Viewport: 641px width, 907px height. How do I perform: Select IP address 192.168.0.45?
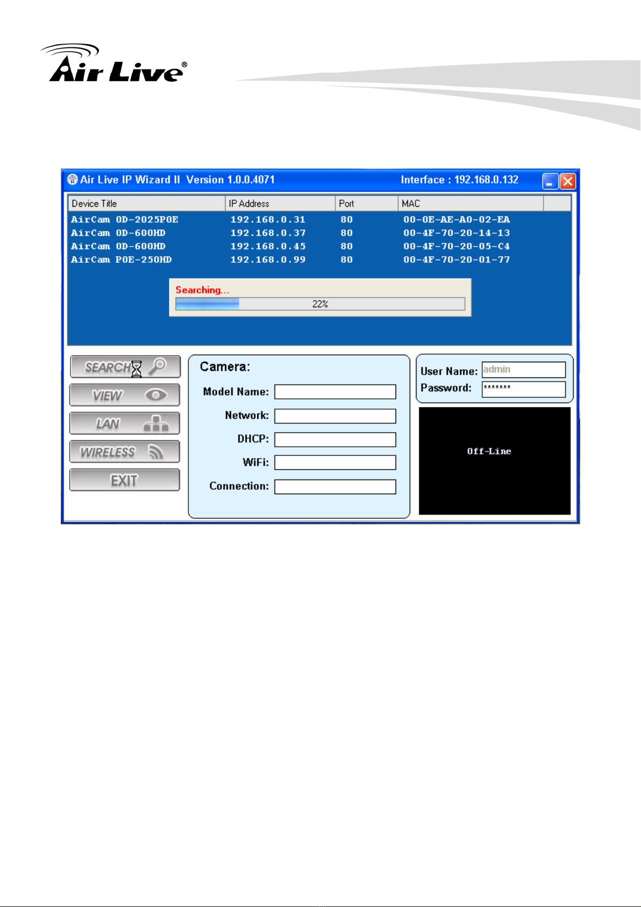point(268,247)
